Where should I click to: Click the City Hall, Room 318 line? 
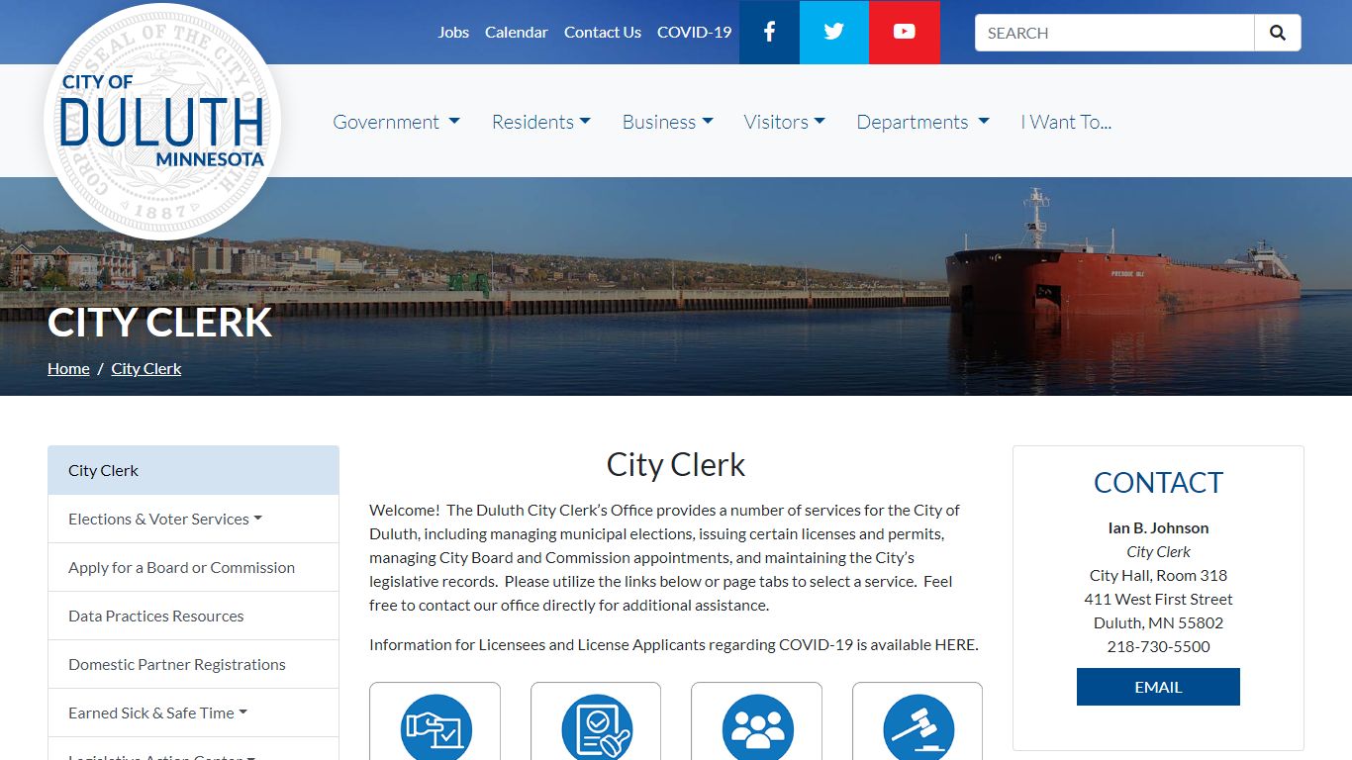pyautogui.click(x=1158, y=575)
